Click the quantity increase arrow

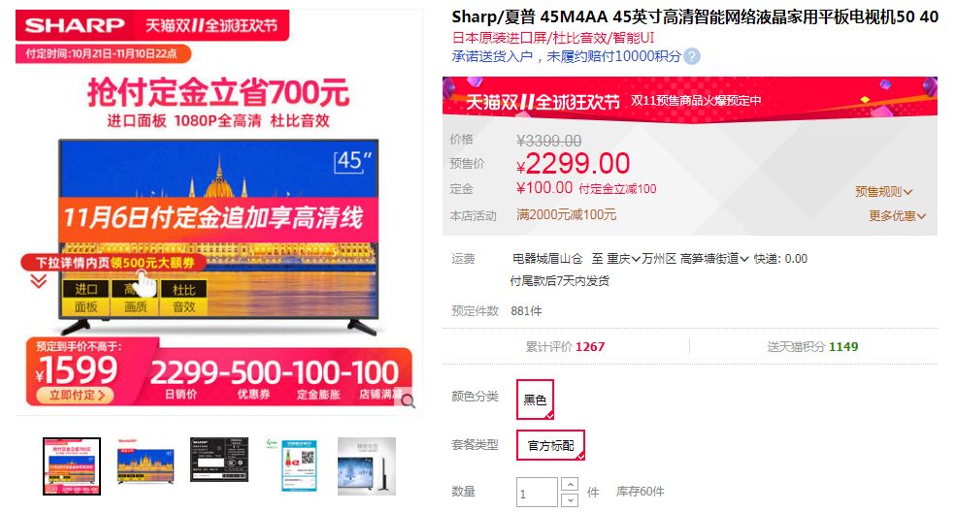coord(570,485)
